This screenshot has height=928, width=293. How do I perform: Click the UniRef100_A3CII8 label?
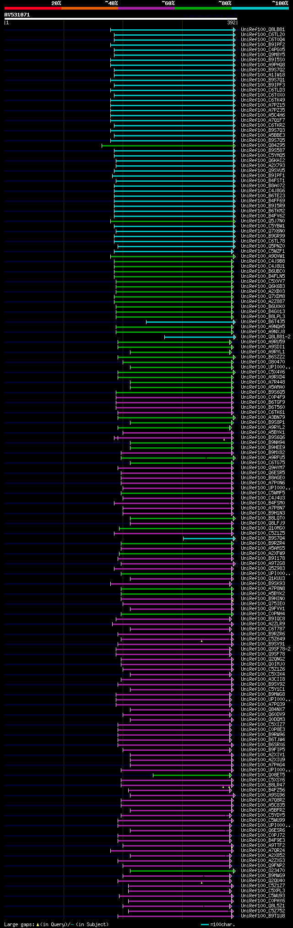click(x=263, y=679)
